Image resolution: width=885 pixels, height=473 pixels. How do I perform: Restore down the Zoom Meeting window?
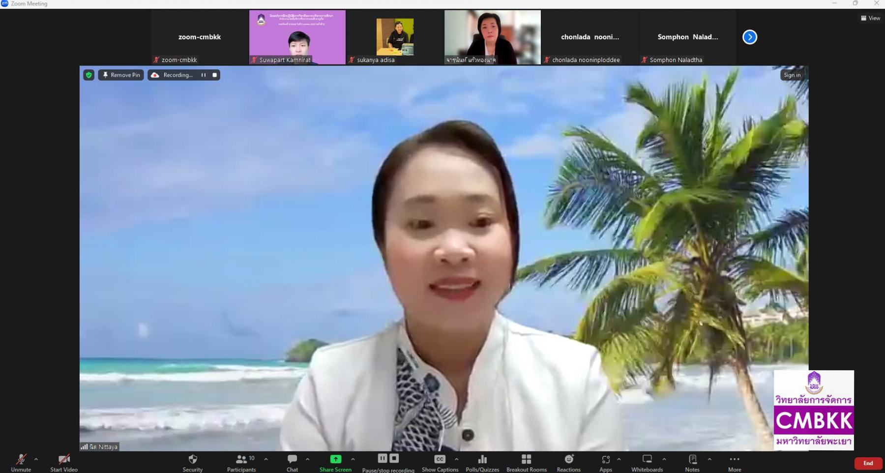pos(855,3)
